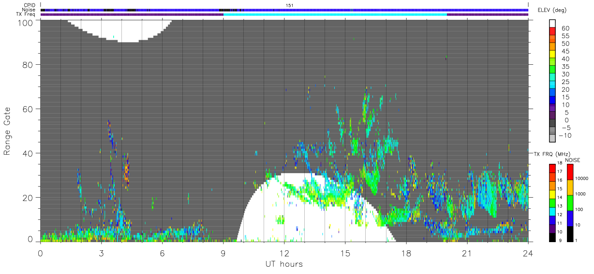Pick the red segment of the TX FRQ bar
Viewport: 594px width, 274px height.
[x=552, y=168]
